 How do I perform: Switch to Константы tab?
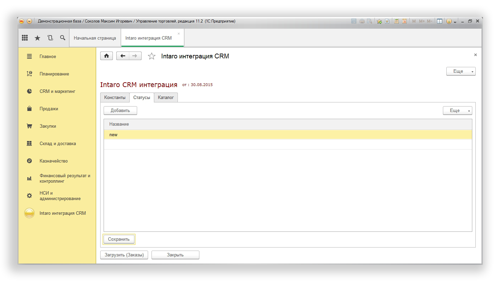pos(115,98)
